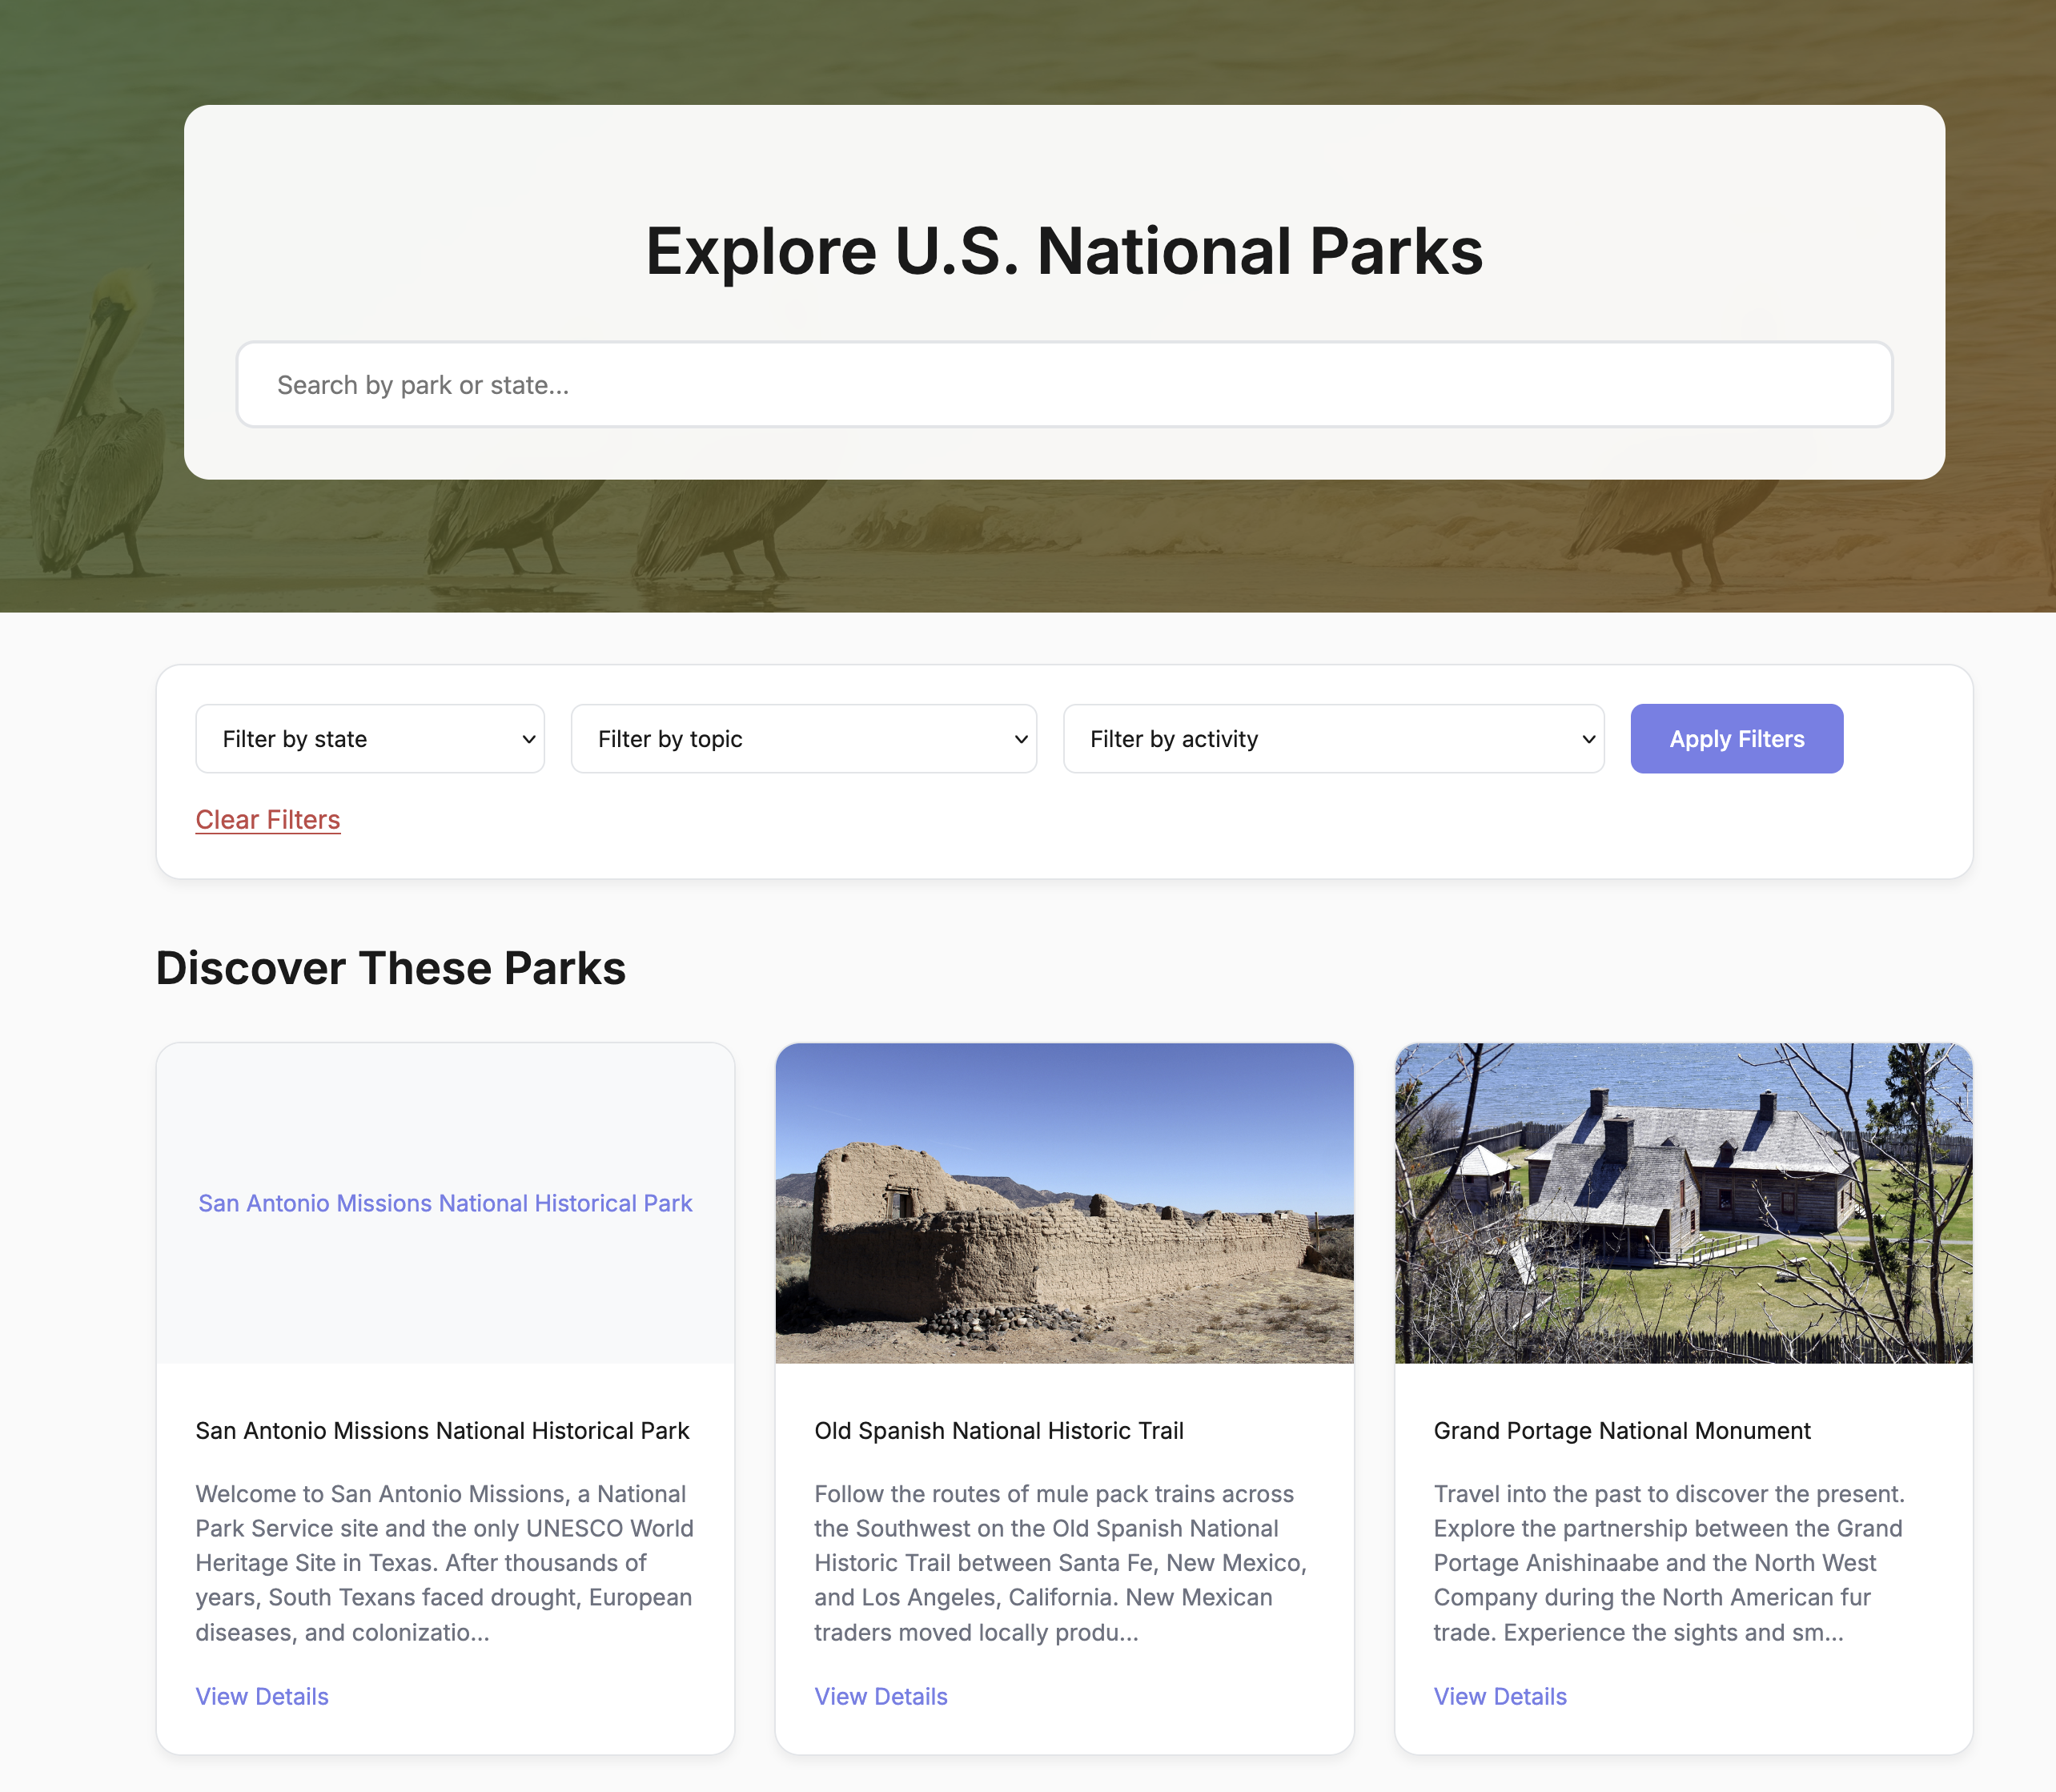View Details for Grand Portage National Monument

coord(1500,1697)
